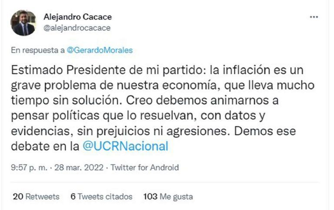Open the @UCRNacional mention link

125,147
